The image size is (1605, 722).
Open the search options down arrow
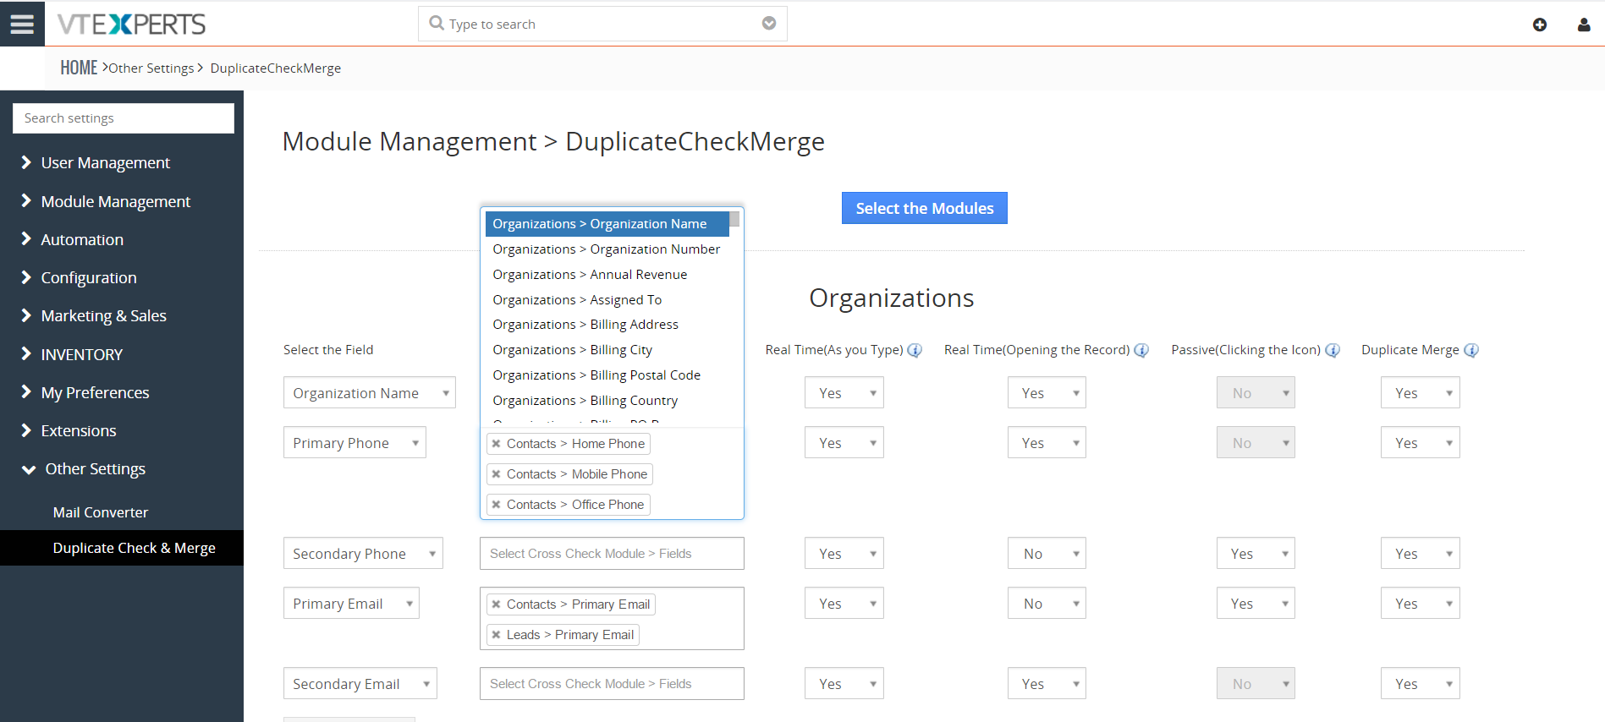(x=769, y=23)
